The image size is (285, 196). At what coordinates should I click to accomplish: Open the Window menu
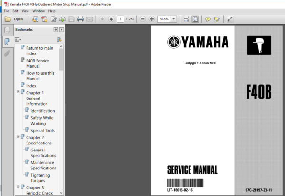pyautogui.click(x=38, y=11)
